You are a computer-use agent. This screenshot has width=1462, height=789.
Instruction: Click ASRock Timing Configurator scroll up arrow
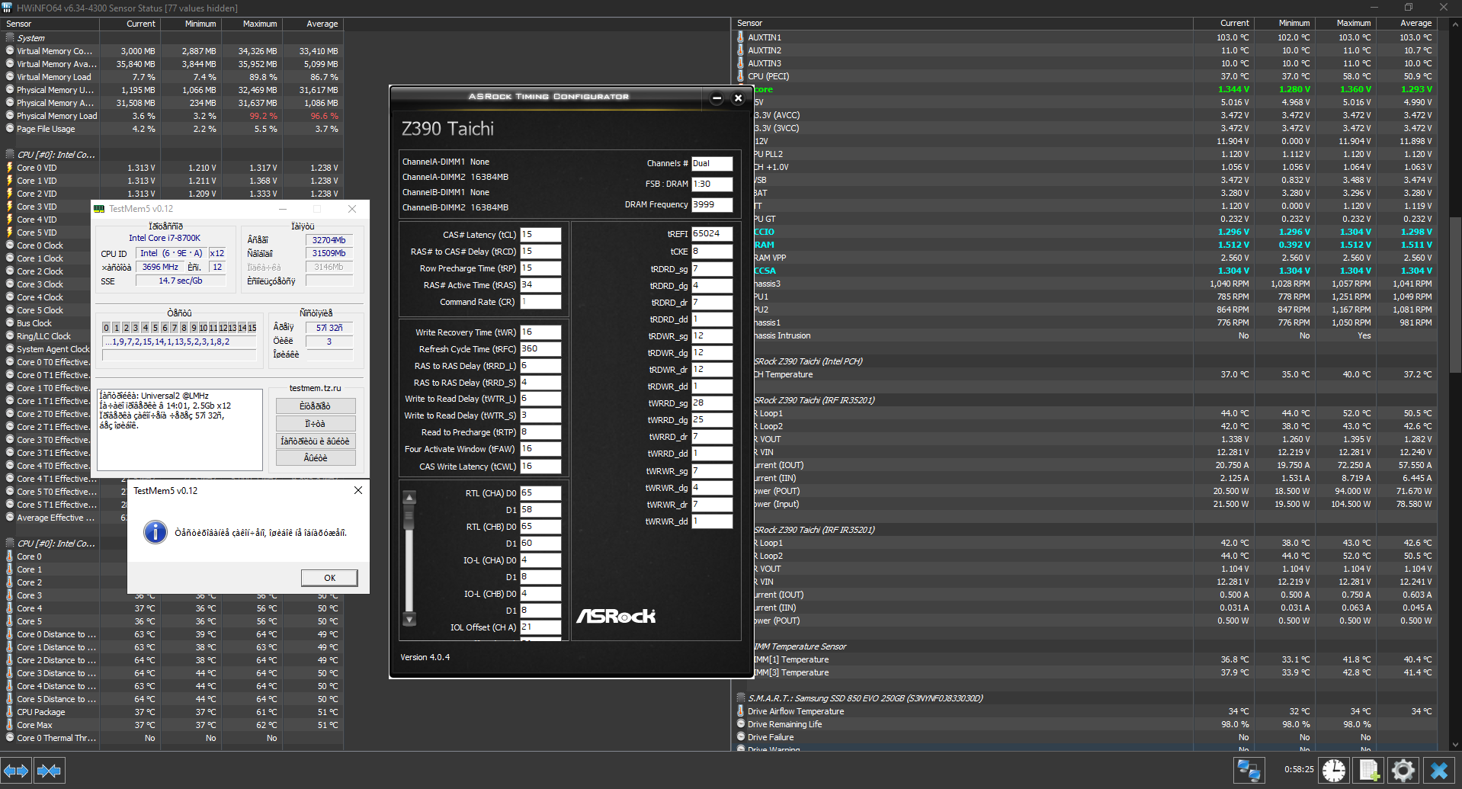(x=409, y=498)
